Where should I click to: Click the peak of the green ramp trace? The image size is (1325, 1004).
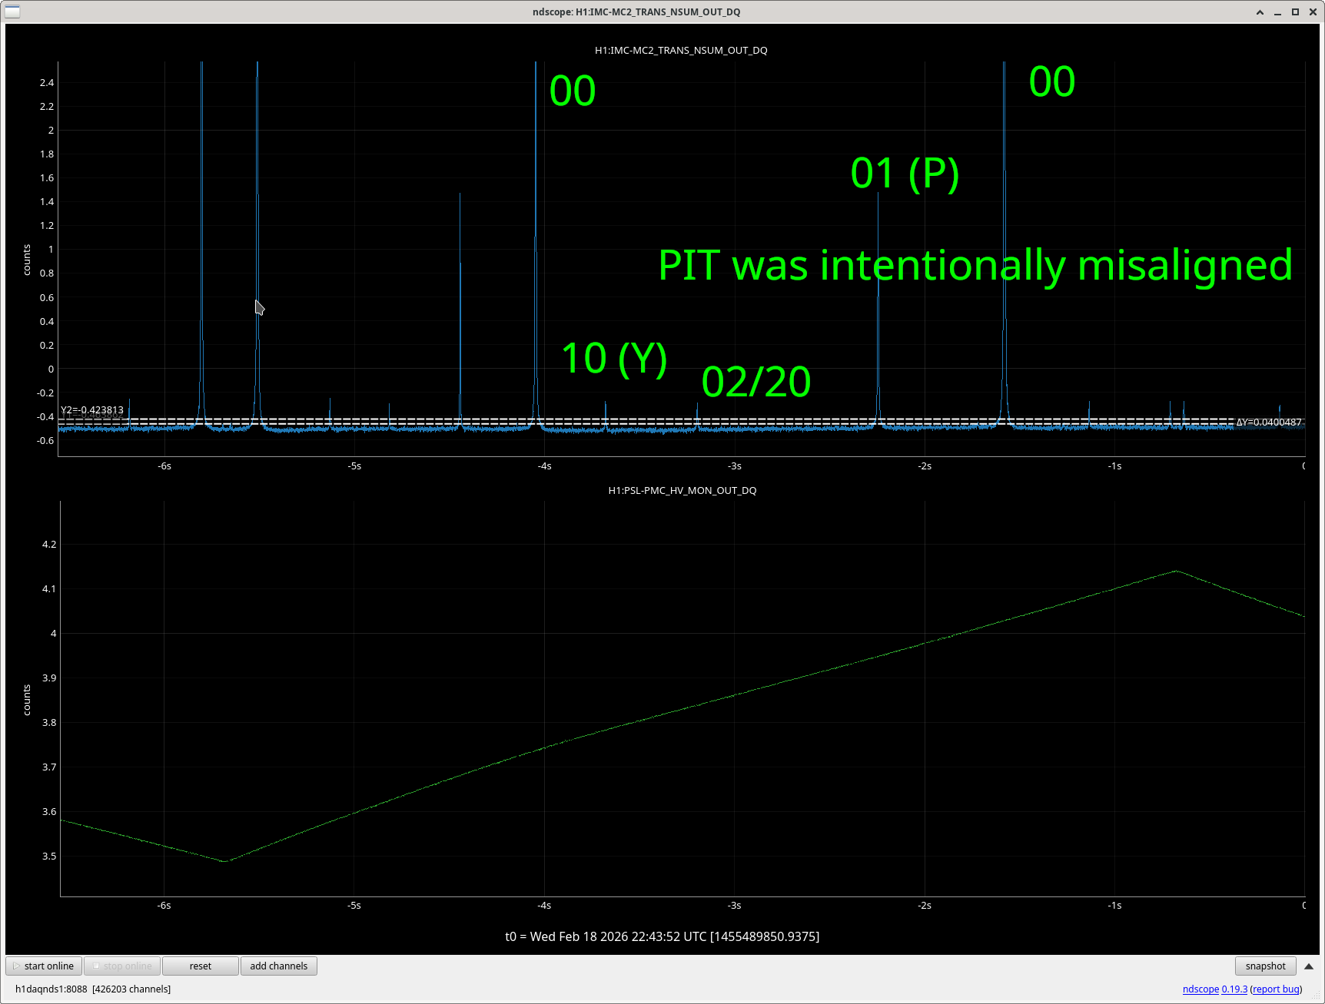click(1176, 571)
